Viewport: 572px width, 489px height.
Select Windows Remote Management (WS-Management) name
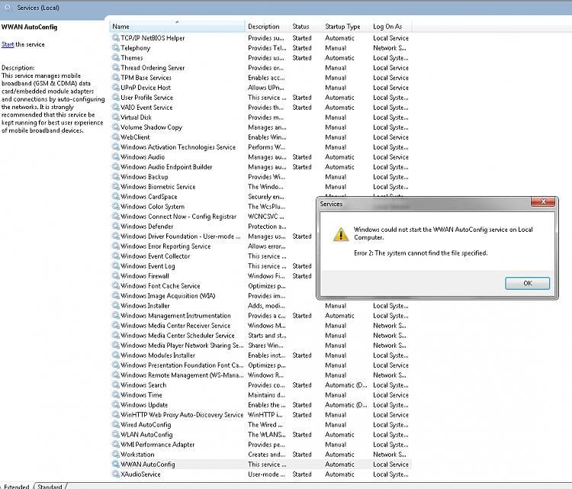click(182, 375)
